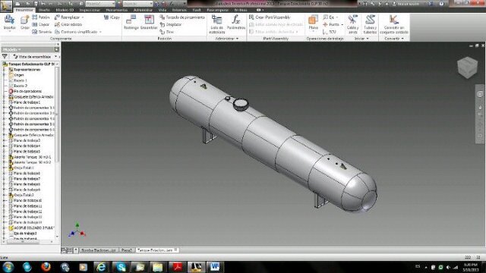Click the Forzado de pinzamiento tool
486x273 pixels.
point(182,17)
